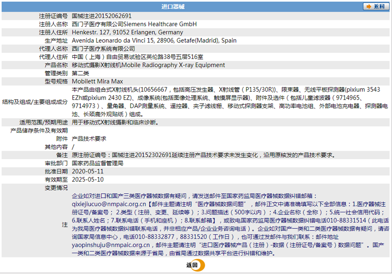Select agent name 西门子医疗系统有限公司
The height and width of the screenshot is (274, 392).
point(103,49)
